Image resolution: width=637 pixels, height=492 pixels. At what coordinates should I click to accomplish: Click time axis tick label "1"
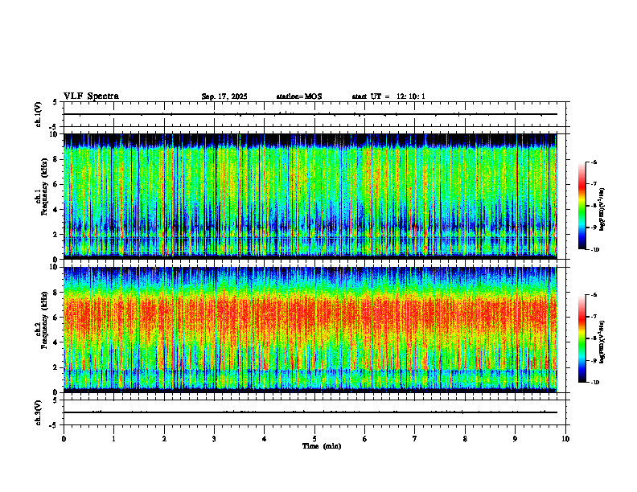114,439
